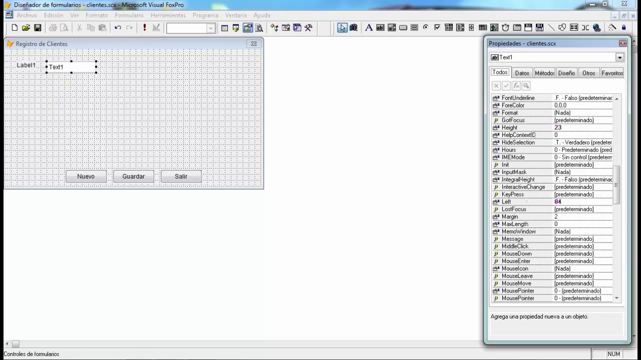641x360 pixels.
Task: Click the scroll up arrow in Propiedades list
Action: pos(616,98)
